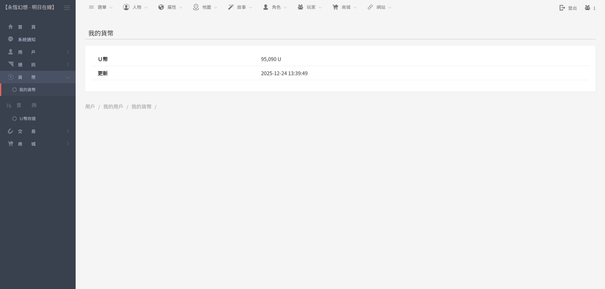Expand the 交易 sidebar section

tap(38, 131)
